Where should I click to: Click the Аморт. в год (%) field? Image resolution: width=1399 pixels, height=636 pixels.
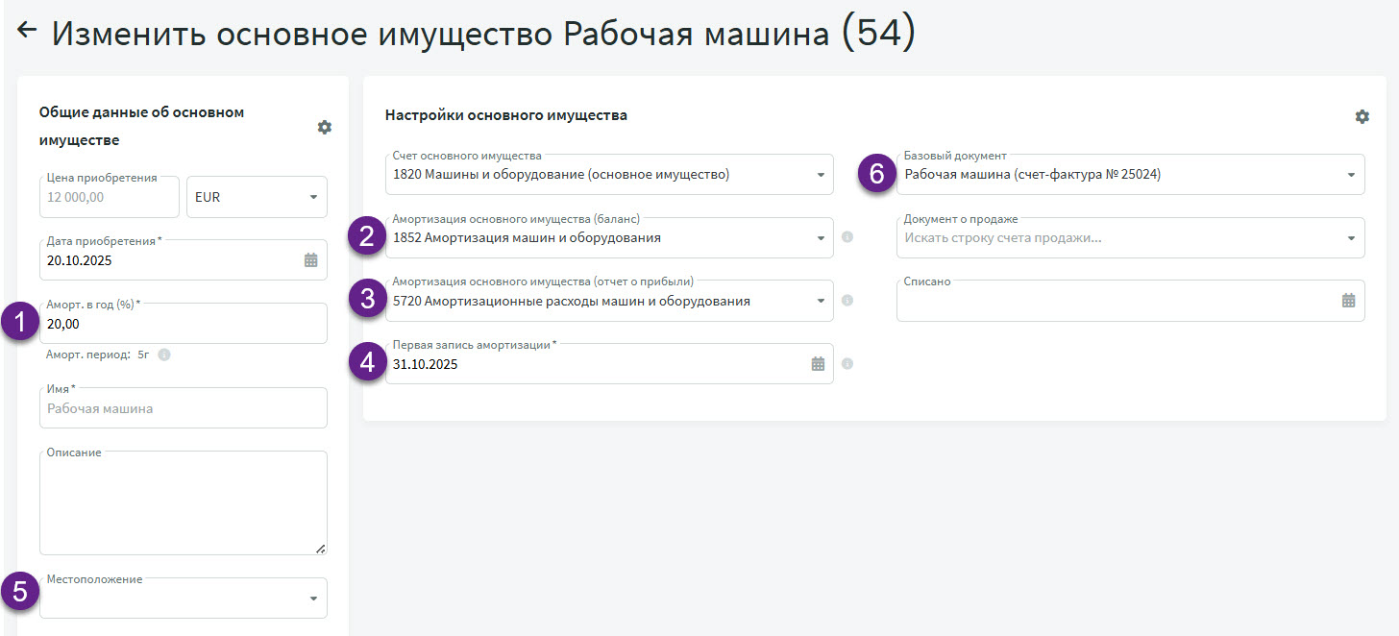tap(183, 325)
